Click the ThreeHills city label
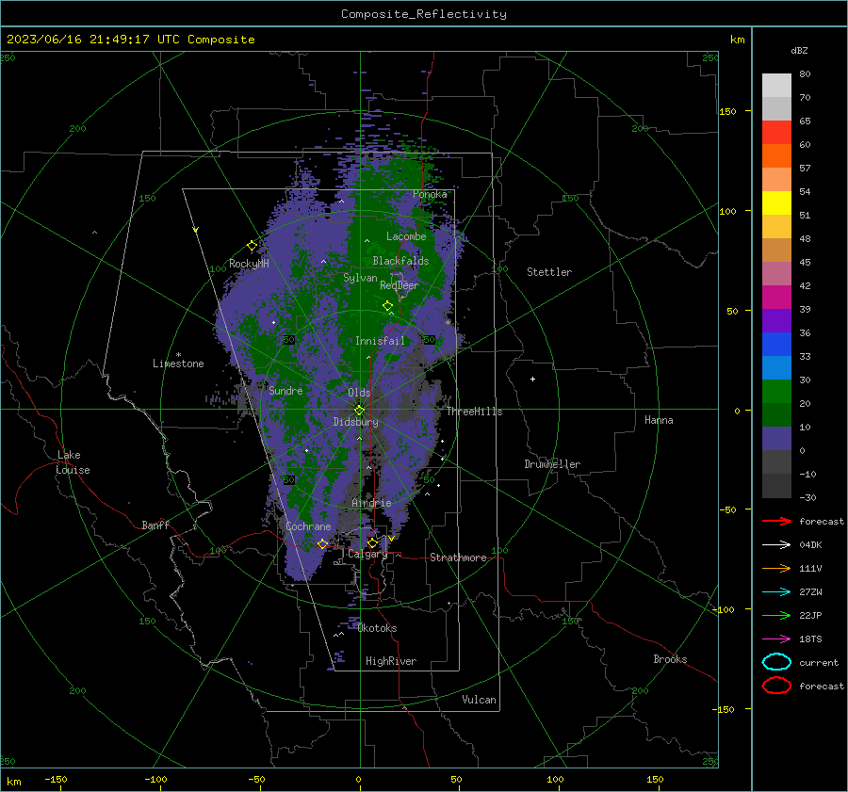This screenshot has height=792, width=848. point(474,412)
